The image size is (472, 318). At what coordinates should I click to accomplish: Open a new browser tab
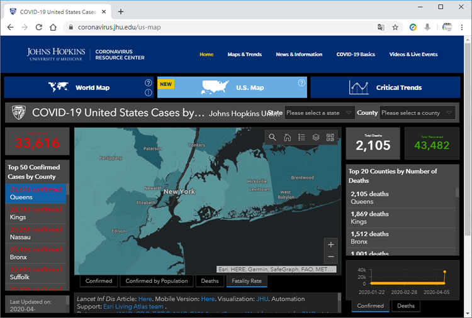pyautogui.click(x=121, y=12)
